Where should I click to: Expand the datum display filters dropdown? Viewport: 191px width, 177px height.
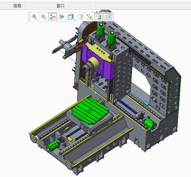(x=89, y=17)
